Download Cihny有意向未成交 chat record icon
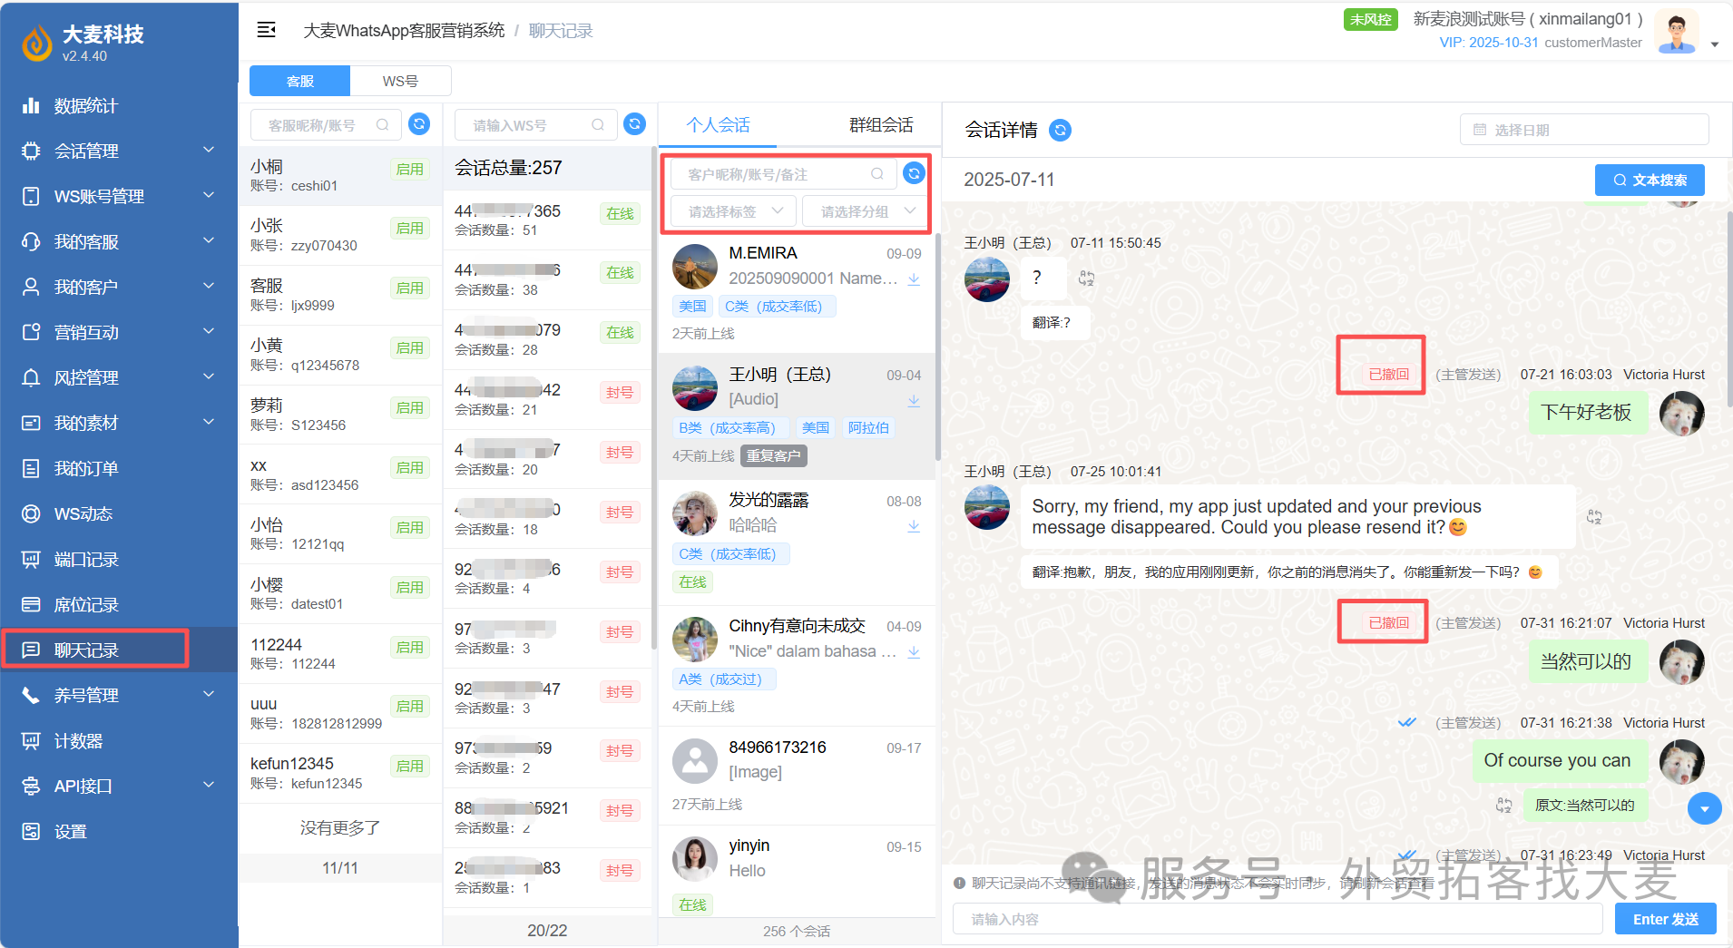The image size is (1733, 948). (x=914, y=652)
